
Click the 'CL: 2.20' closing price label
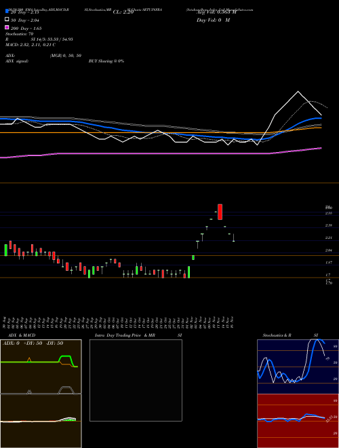tap(123, 12)
